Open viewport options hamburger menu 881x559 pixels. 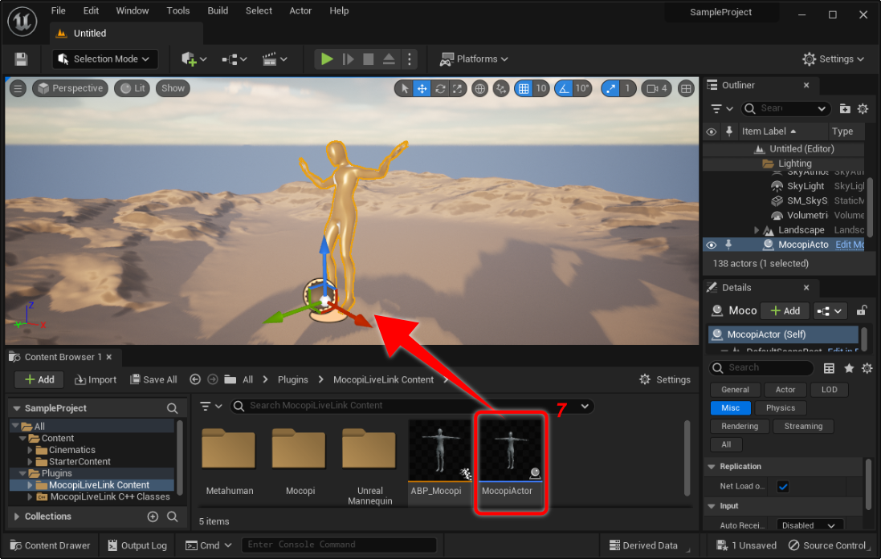tap(18, 89)
